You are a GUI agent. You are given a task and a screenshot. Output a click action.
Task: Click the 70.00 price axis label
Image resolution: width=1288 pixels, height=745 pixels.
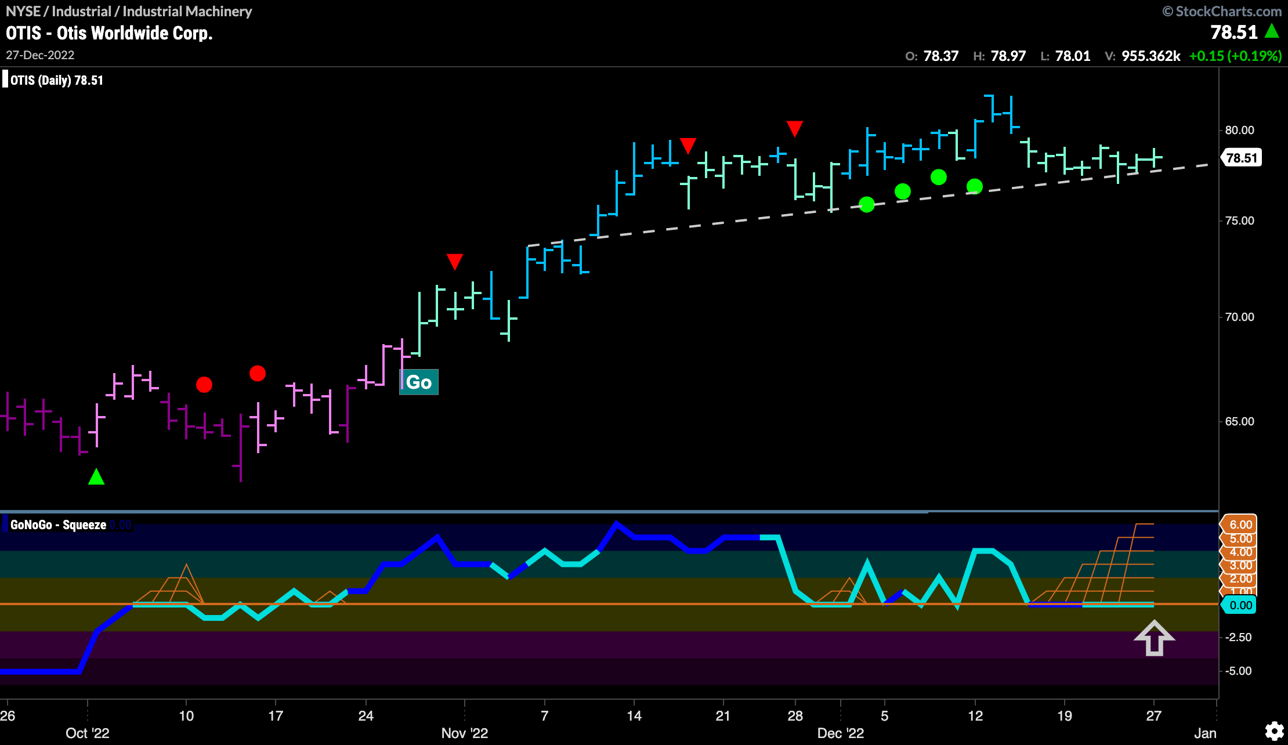coord(1240,317)
